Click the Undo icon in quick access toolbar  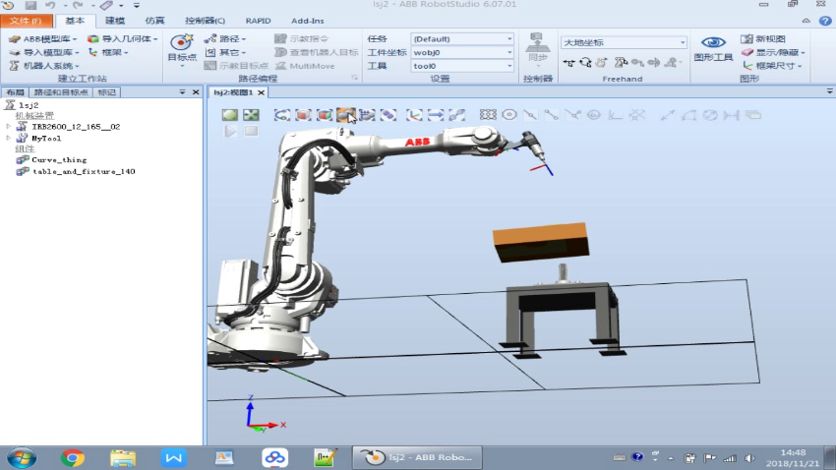point(50,5)
